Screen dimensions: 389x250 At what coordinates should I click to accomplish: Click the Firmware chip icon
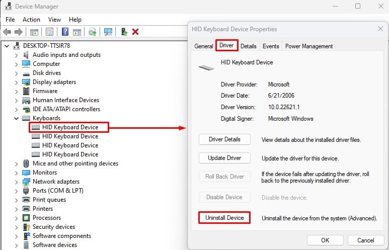26,91
